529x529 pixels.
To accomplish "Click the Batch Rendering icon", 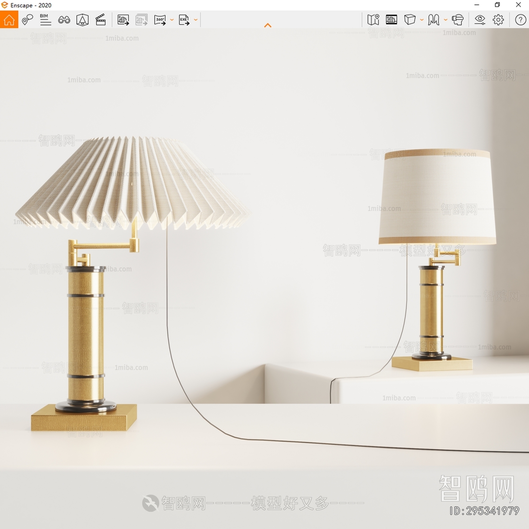I will (x=142, y=20).
